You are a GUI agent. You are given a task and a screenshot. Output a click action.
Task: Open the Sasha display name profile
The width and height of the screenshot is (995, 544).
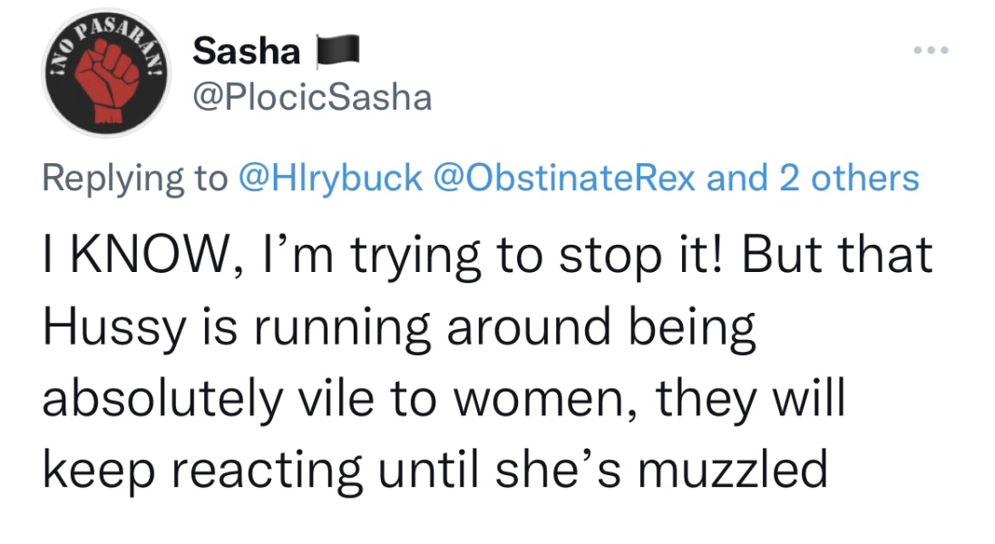tap(246, 53)
